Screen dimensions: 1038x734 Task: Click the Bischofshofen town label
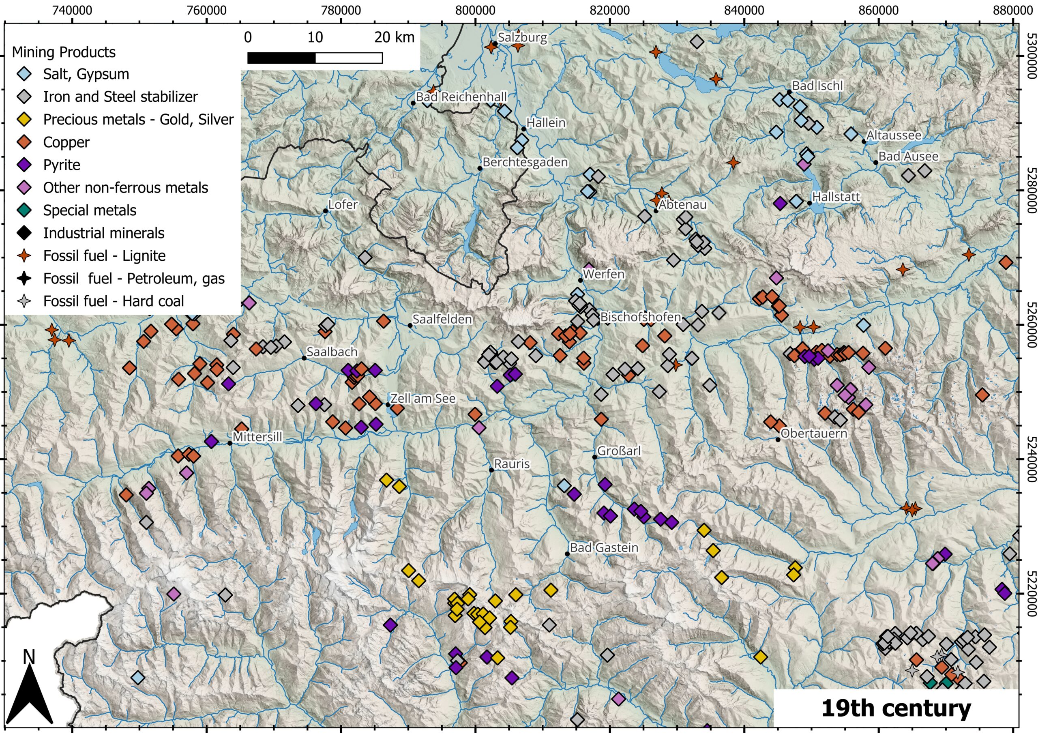[640, 317]
